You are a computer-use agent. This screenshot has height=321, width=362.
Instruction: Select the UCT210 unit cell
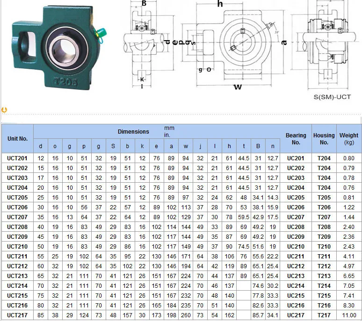(x=18, y=247)
